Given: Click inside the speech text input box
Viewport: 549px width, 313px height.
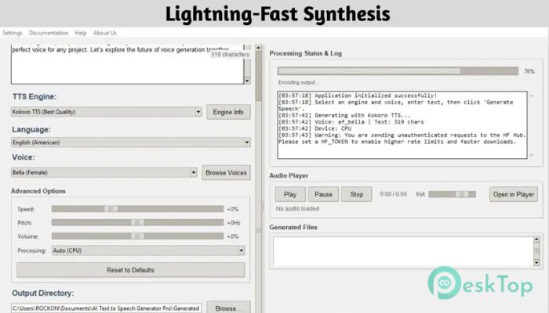Looking at the screenshot, I should pyautogui.click(x=127, y=65).
